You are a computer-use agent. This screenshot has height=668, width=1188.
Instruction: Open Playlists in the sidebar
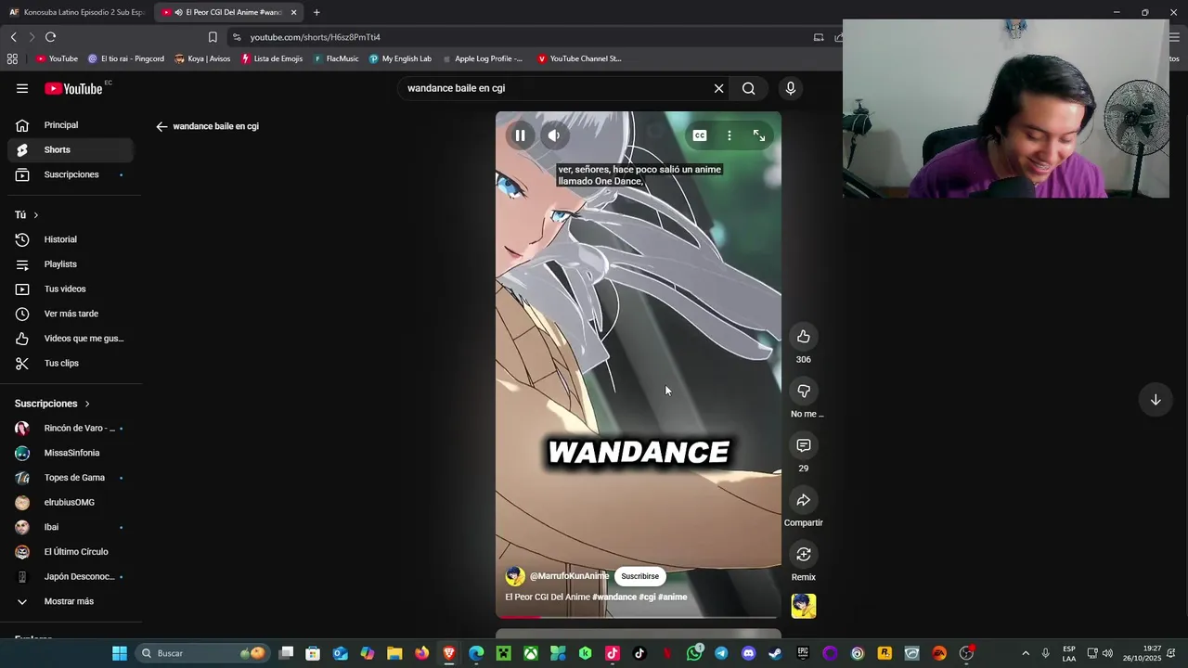[x=70, y=264]
